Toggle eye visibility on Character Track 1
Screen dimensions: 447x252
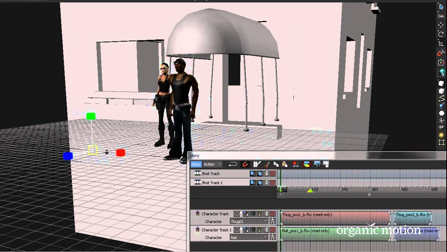[253, 230]
